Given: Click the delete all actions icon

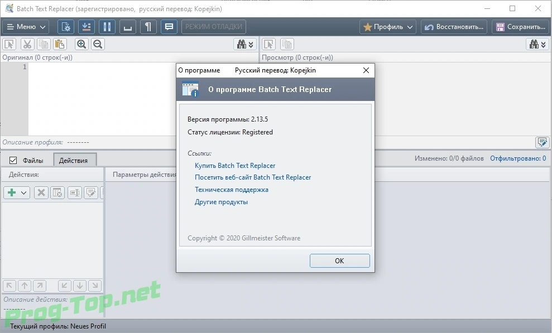Looking at the screenshot, I should point(57,192).
